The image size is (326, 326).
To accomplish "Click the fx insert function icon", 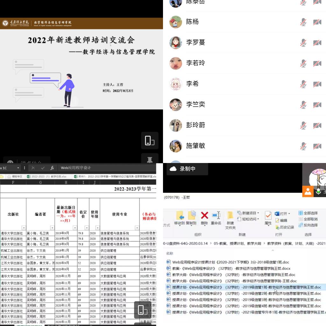I will coord(52,168).
